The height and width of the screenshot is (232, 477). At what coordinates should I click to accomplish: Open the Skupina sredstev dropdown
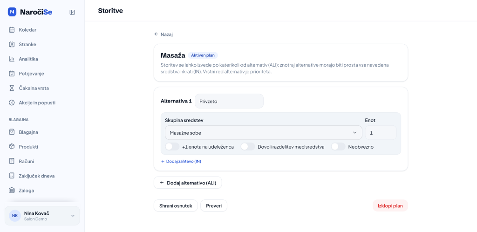click(264, 133)
